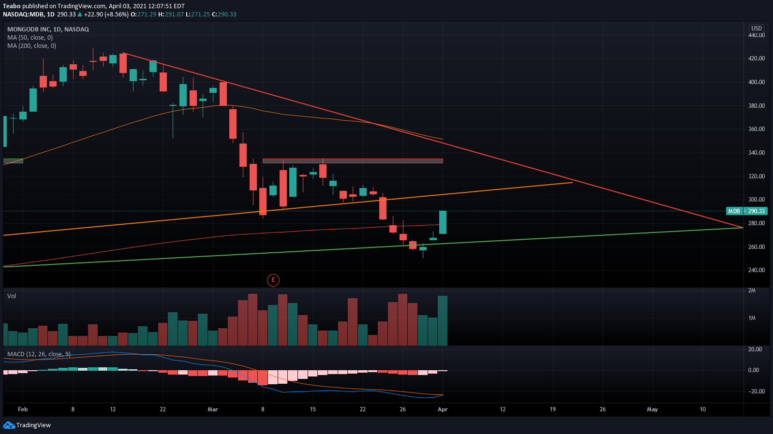Click the MA (50, close, 0) indicator label
Screen dimensions: 773x434
pyautogui.click(x=30, y=38)
